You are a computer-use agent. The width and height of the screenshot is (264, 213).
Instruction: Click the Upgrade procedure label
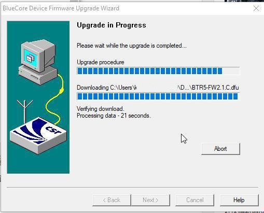tap(101, 62)
